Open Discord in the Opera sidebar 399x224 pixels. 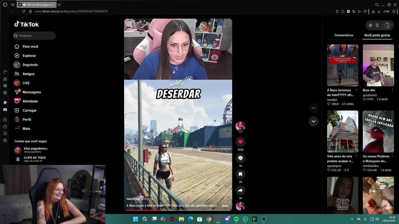pos(5,110)
